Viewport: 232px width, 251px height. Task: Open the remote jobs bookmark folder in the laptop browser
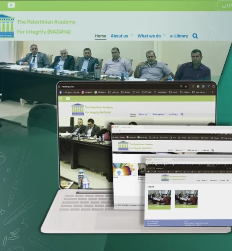click(160, 92)
